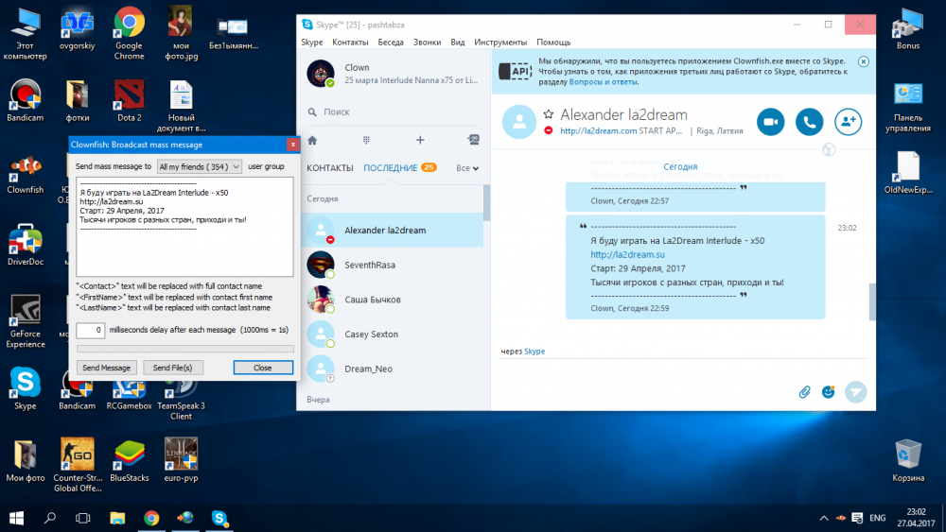Click the milliseconds delay input field
This screenshot has height=532, width=946.
(91, 330)
